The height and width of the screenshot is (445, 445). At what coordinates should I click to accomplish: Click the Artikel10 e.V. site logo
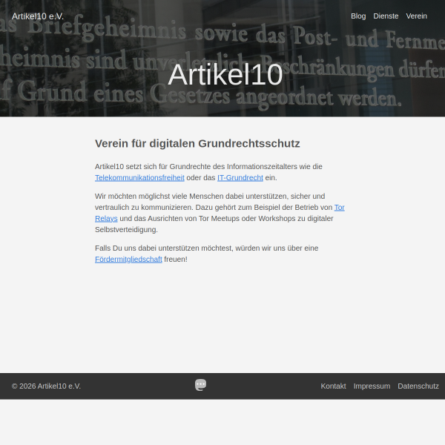pyautogui.click(x=38, y=16)
